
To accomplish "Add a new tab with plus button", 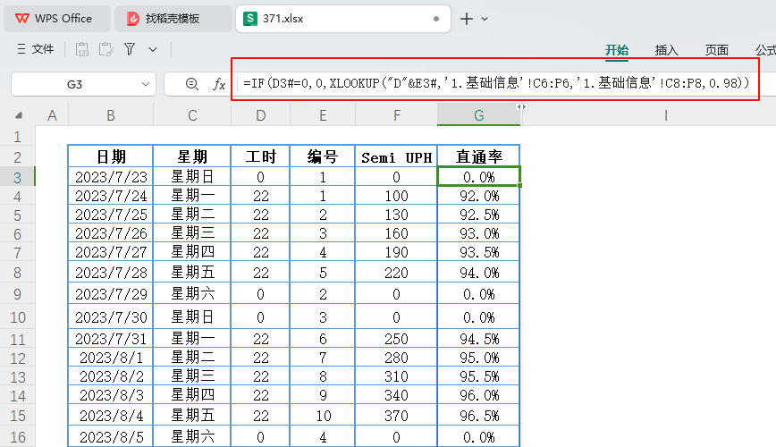I will (466, 19).
